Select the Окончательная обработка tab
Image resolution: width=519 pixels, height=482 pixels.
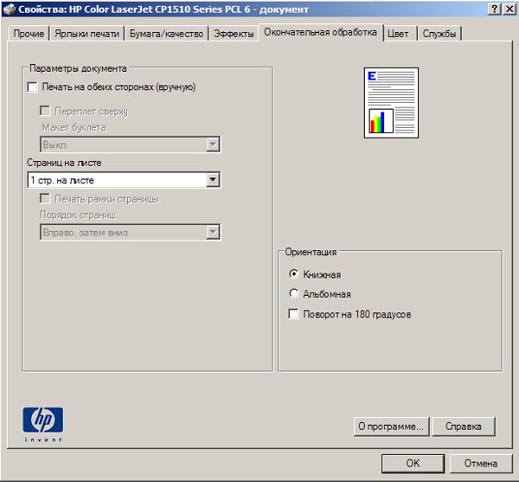[320, 32]
